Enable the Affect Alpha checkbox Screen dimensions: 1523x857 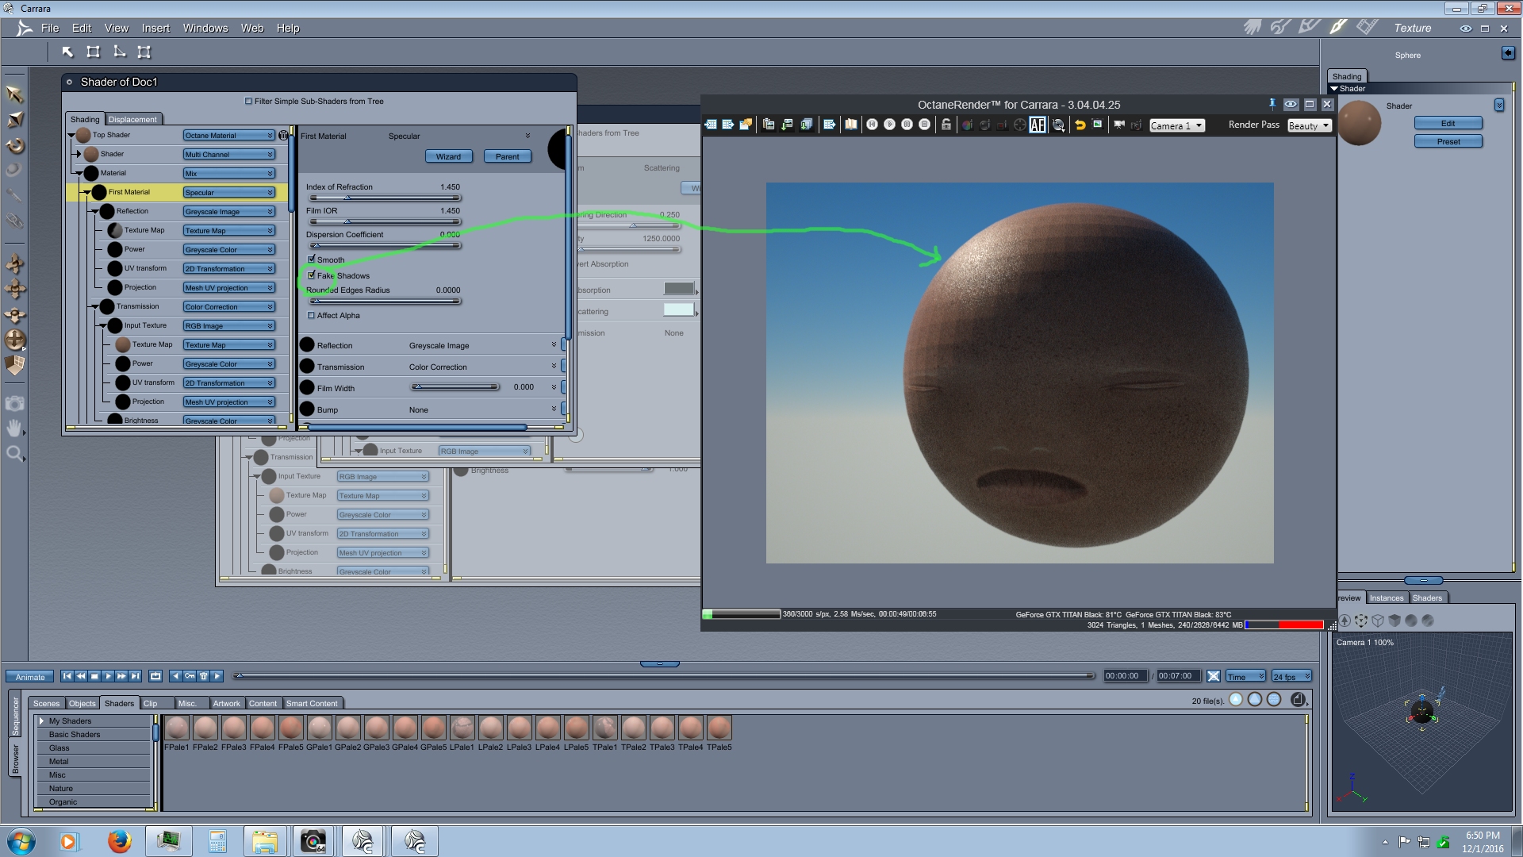pyautogui.click(x=312, y=316)
